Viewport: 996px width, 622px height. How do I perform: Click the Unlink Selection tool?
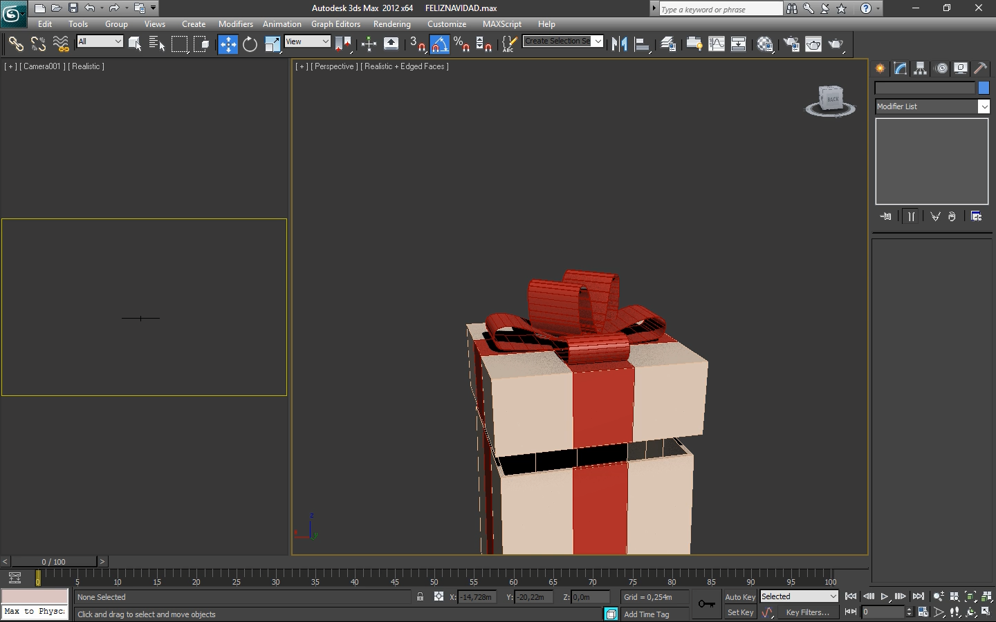(38, 44)
